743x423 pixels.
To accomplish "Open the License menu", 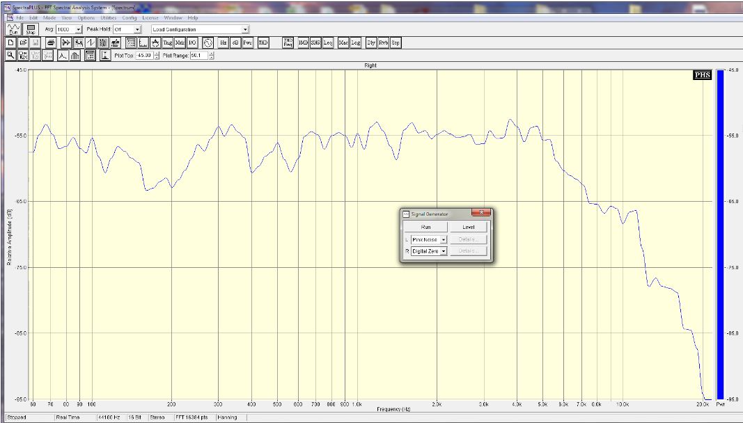I will click(x=150, y=18).
